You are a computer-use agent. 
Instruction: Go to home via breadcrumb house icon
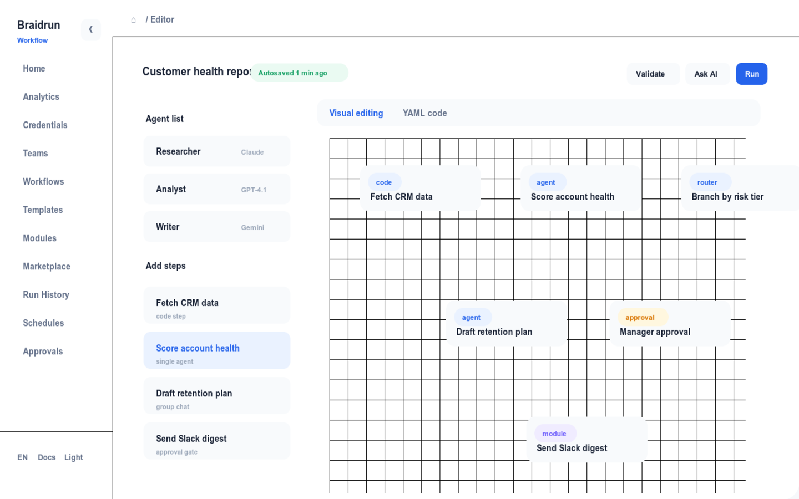tap(133, 20)
